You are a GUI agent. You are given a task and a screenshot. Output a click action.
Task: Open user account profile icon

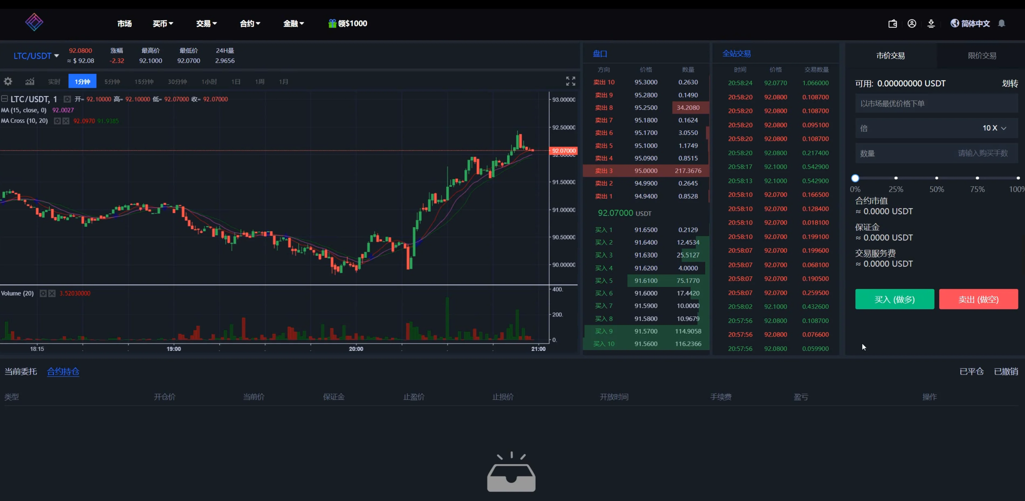point(912,23)
